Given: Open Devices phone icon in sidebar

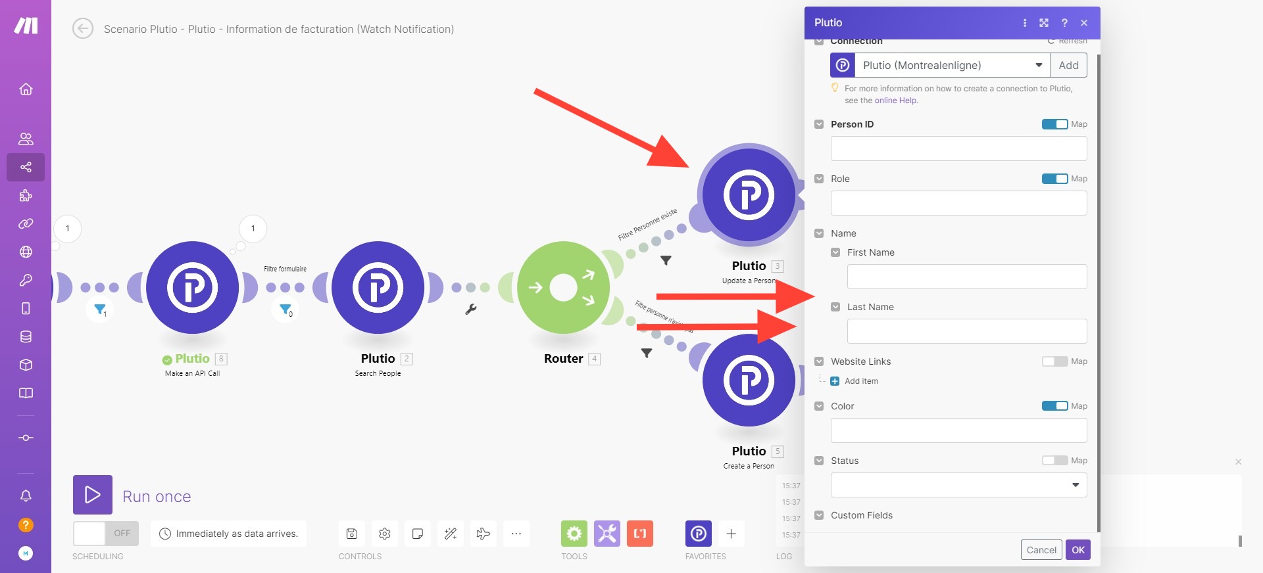Looking at the screenshot, I should click(26, 308).
